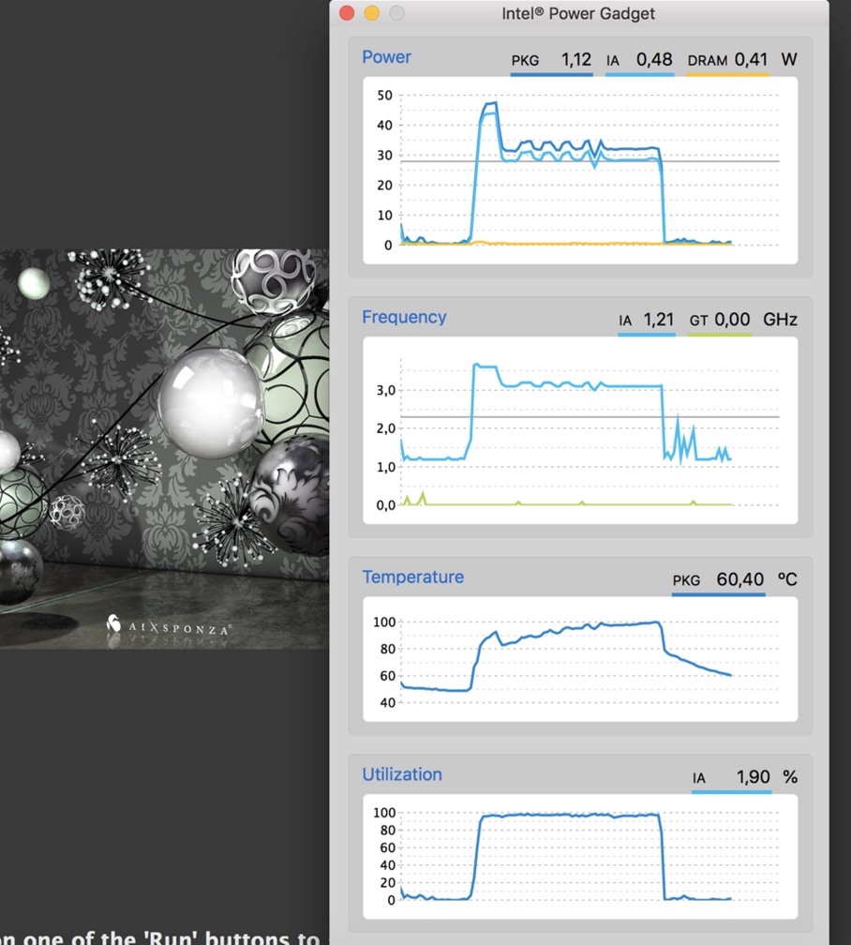This screenshot has width=851, height=945.
Task: Click inside the Frequency graph
Action: pyautogui.click(x=580, y=430)
